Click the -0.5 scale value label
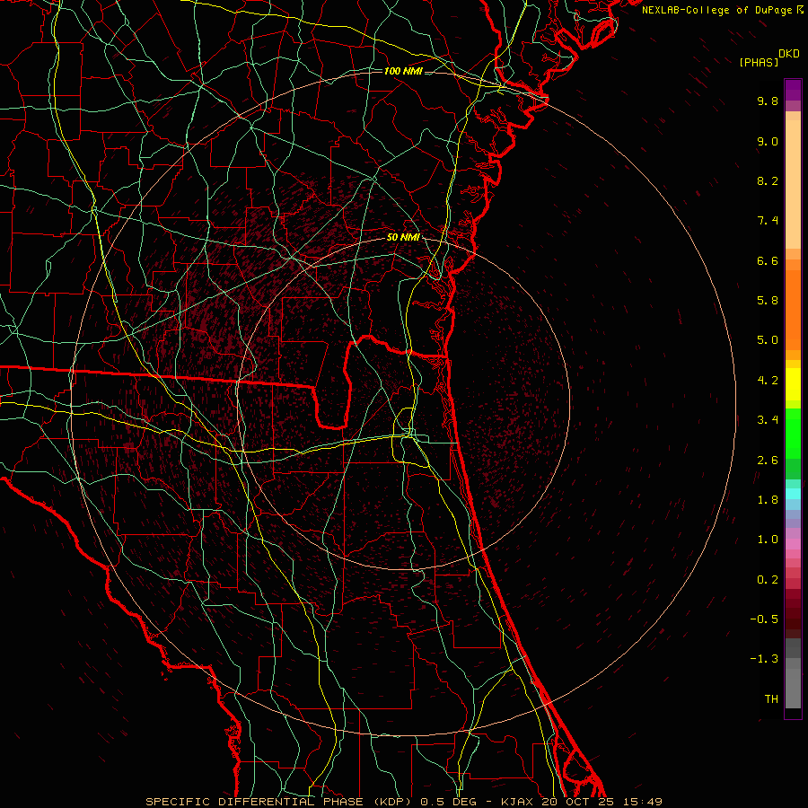 (764, 619)
